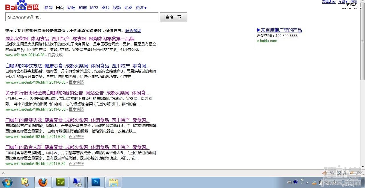Click the URL text www.w7t.net/info/192.html
This screenshot has height=188, width=365.
tap(27, 137)
